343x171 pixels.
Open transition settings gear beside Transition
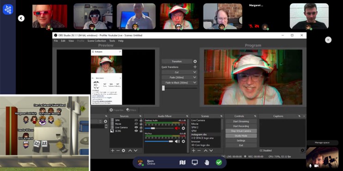pyautogui.click(x=195, y=61)
